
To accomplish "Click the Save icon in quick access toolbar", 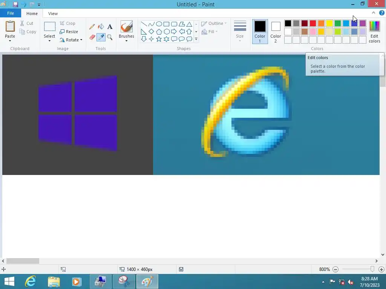I will point(15,5).
